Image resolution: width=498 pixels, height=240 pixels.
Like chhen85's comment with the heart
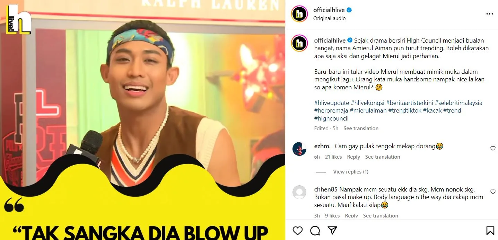pyautogui.click(x=493, y=192)
